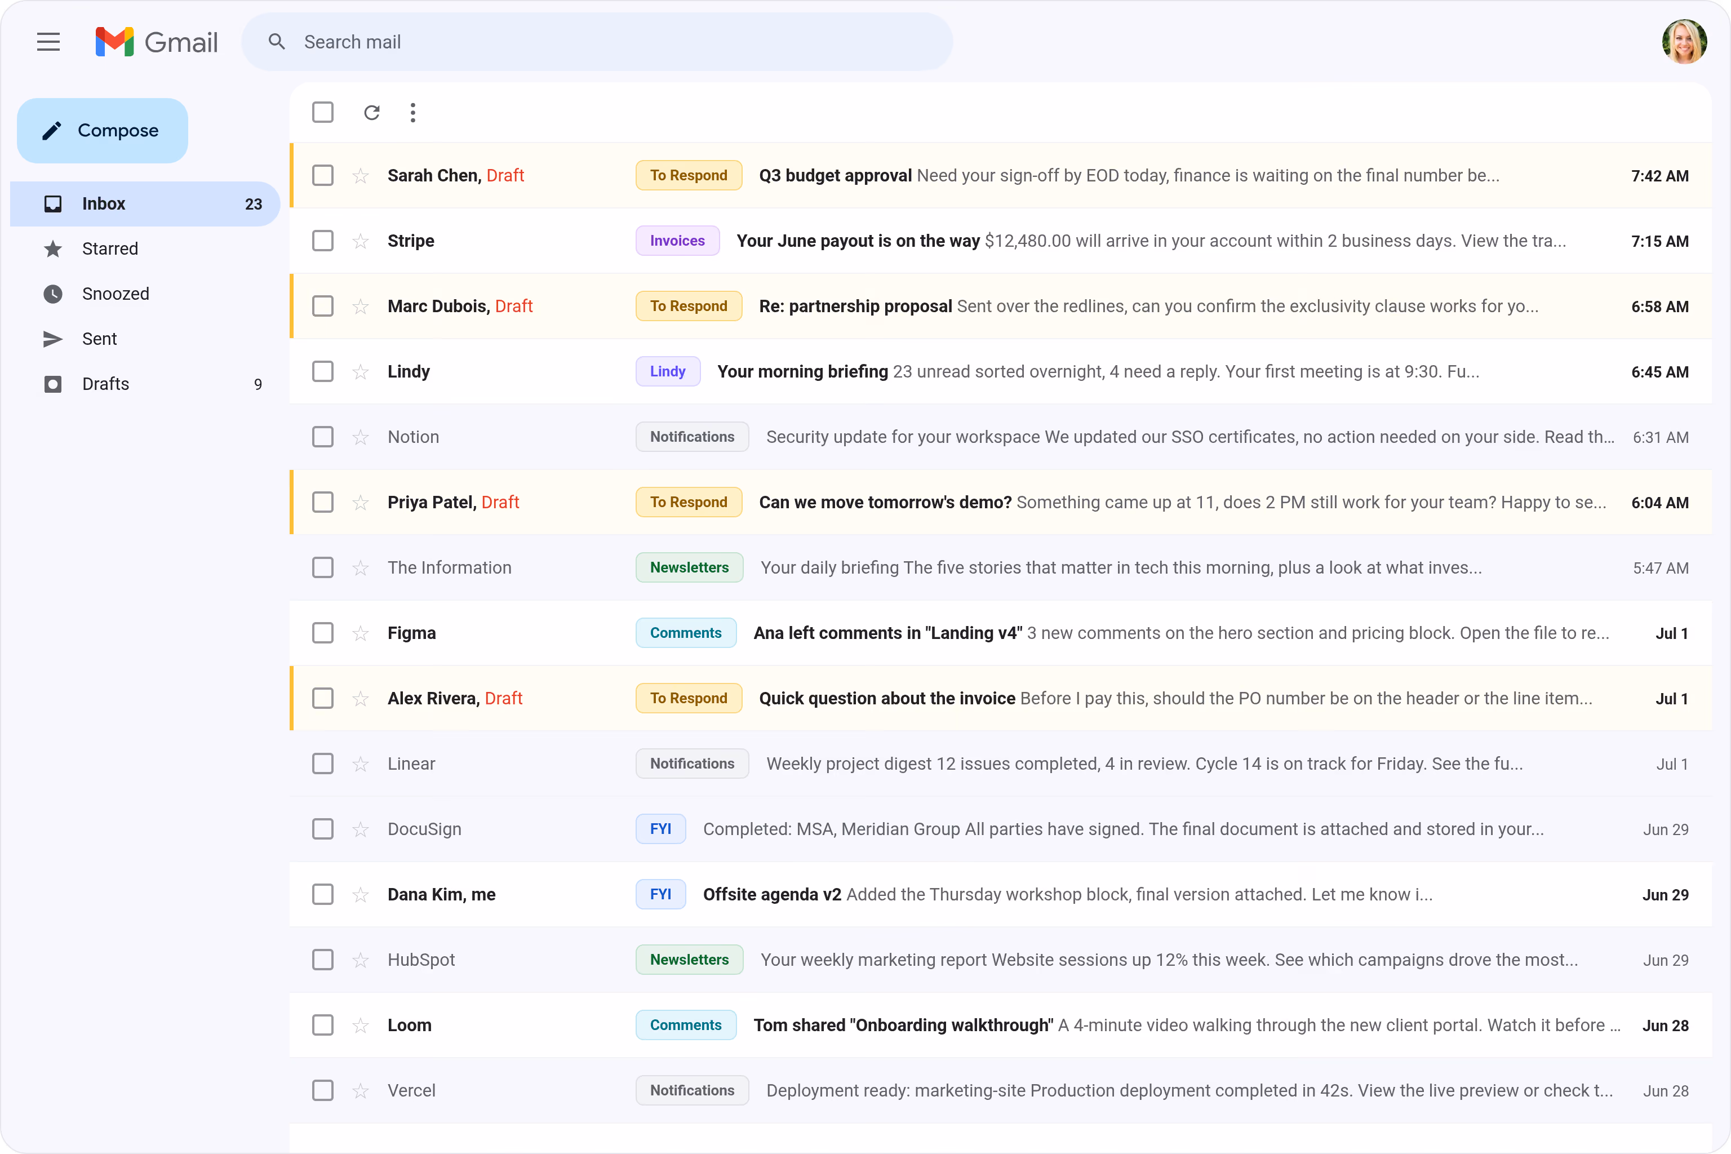Open the main menu hamburger icon
This screenshot has width=1731, height=1154.
(x=48, y=42)
